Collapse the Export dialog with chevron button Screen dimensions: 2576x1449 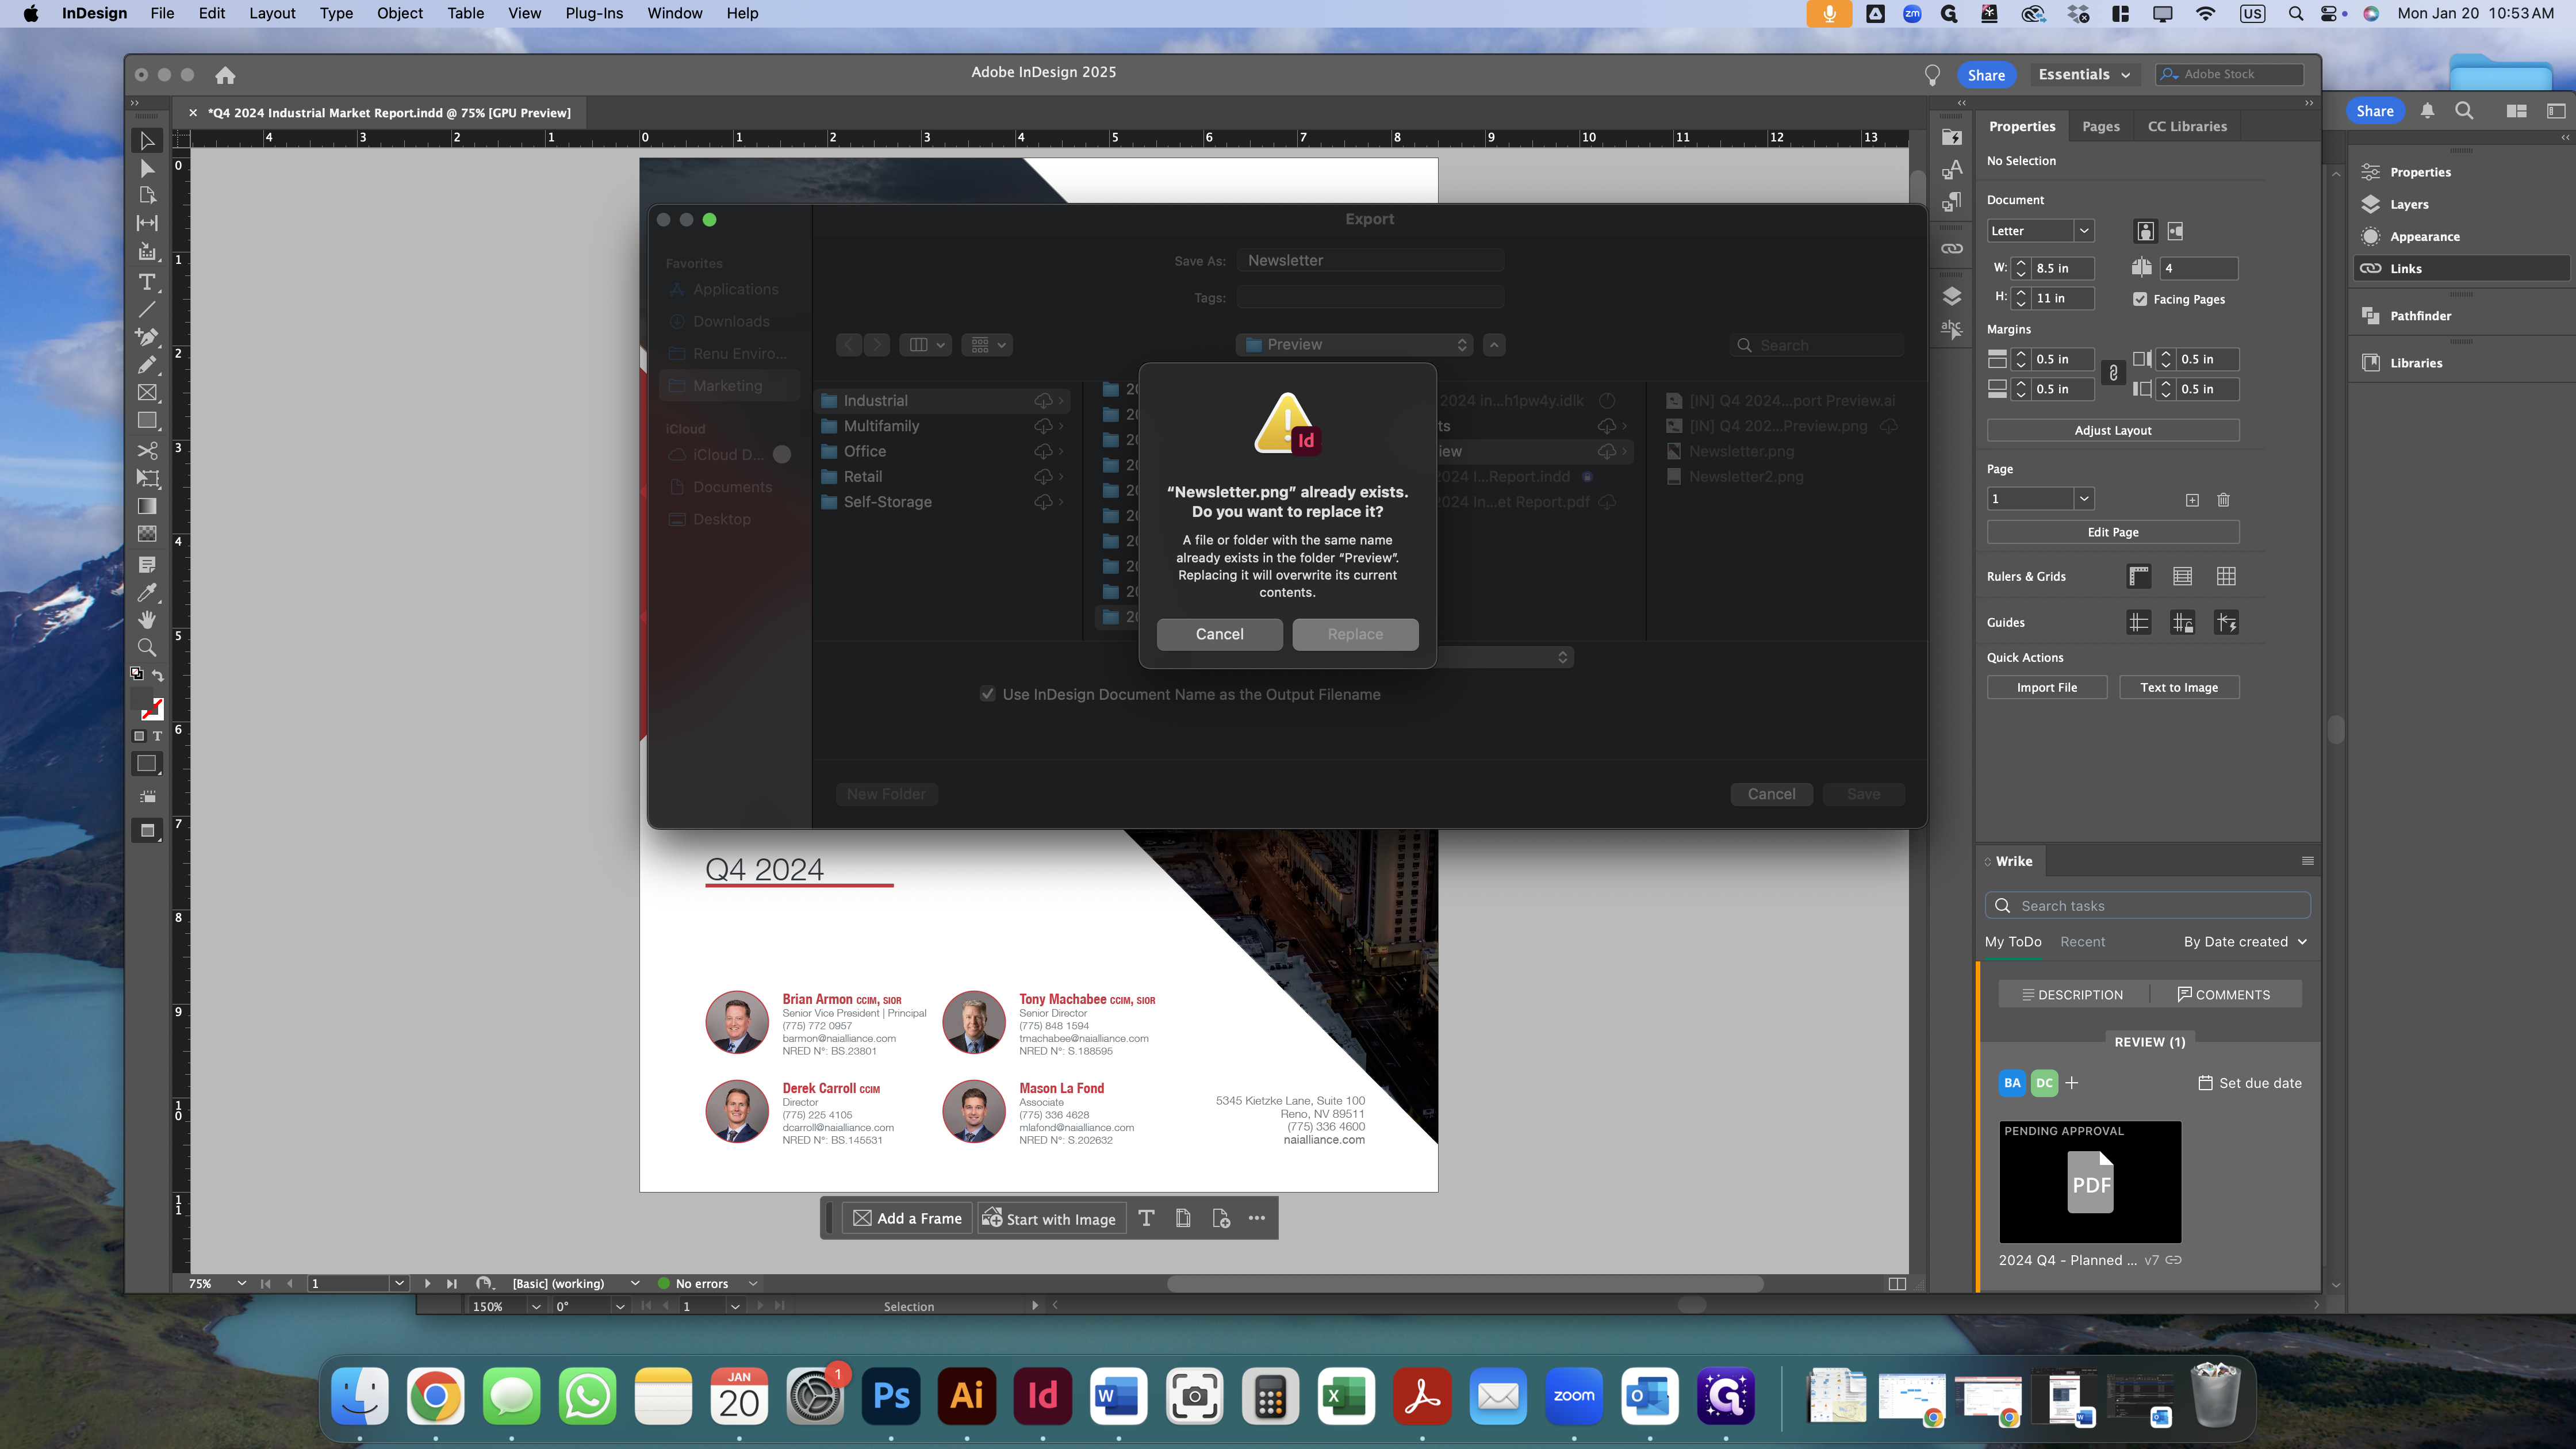pyautogui.click(x=1494, y=344)
